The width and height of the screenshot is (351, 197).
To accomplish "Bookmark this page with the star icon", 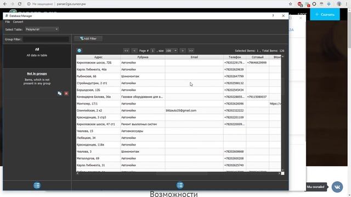I will pos(290,4).
